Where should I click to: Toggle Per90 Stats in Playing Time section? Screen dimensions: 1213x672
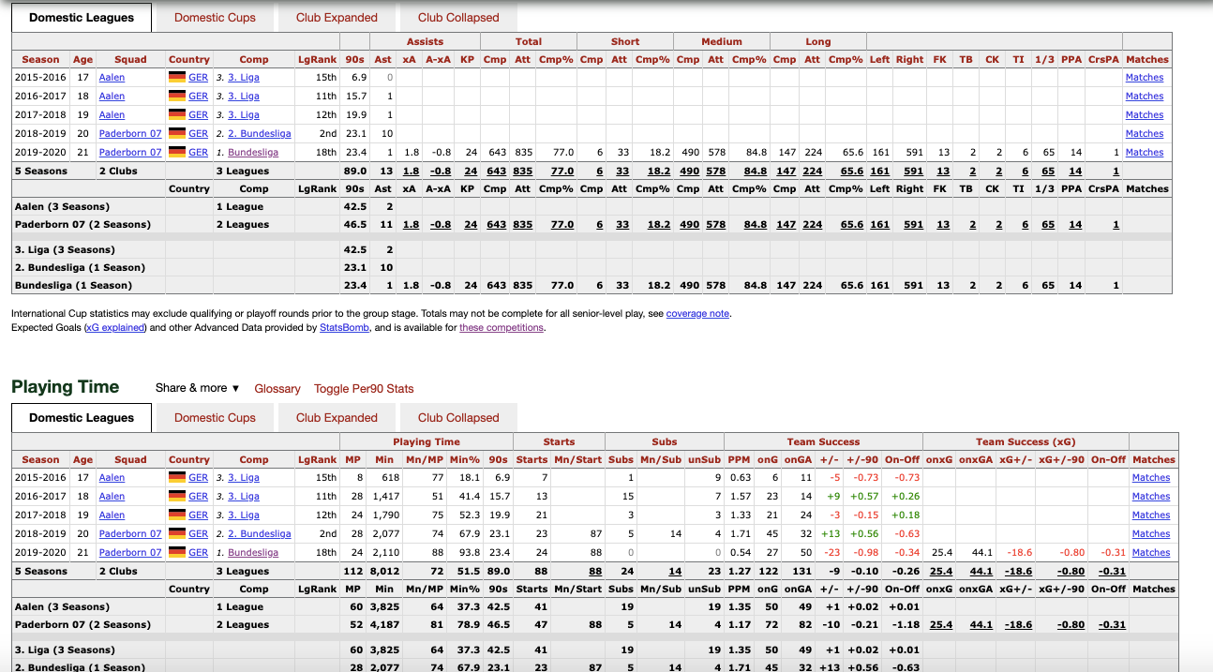pos(364,388)
